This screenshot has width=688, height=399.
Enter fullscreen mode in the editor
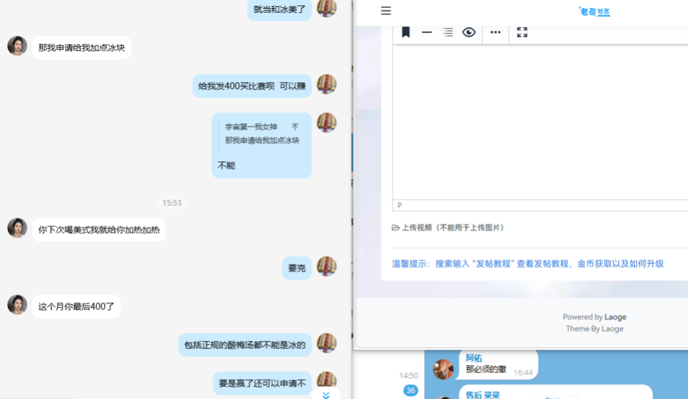point(522,32)
